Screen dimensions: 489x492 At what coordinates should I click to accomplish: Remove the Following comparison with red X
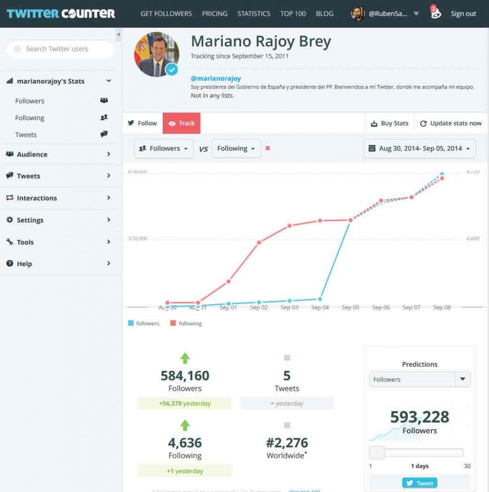268,148
